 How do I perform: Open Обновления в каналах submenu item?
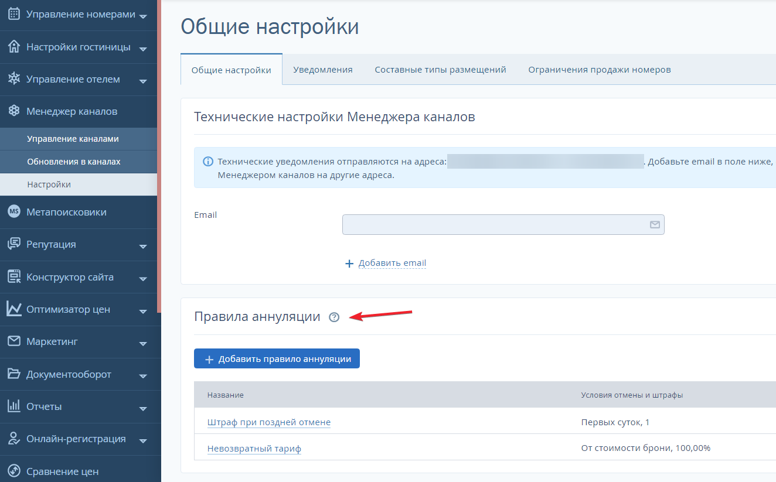coord(79,162)
